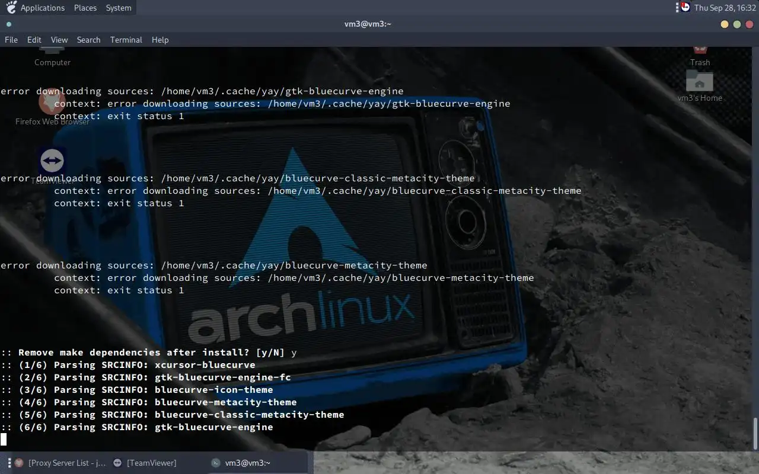Open the vm3's Home desktop folder

pyautogui.click(x=700, y=86)
